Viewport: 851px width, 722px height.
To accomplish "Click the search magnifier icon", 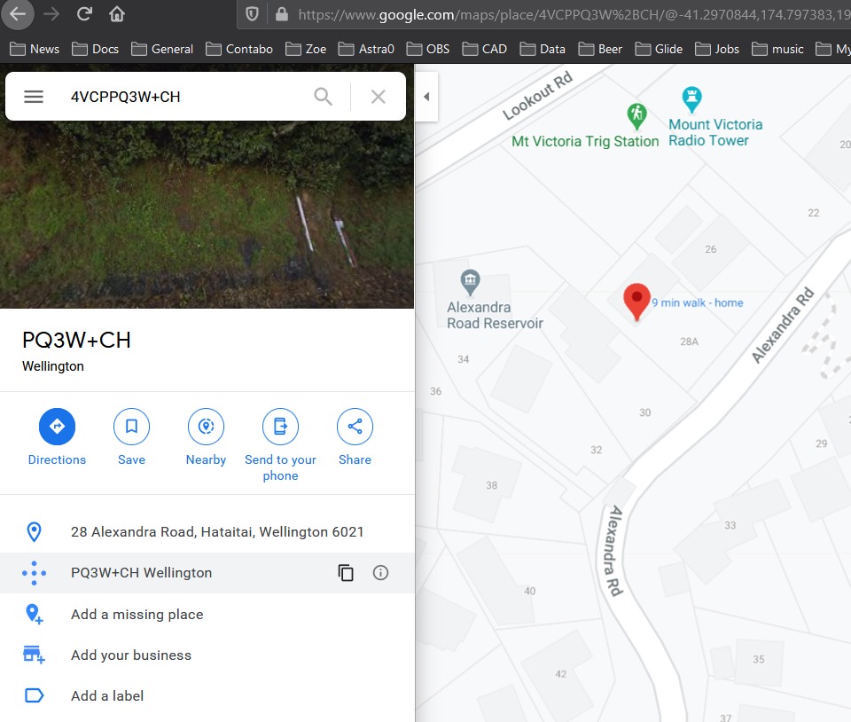I will tap(324, 97).
